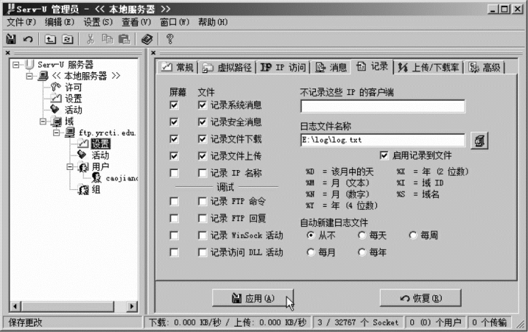Collapse the ftp.yrcti.edu domain node
Image resolution: width=528 pixels, height=332 pixels.
(56, 133)
